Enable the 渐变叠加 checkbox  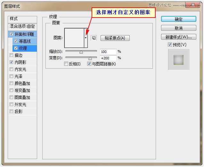pos(11,90)
